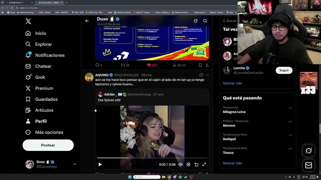This screenshot has height=180, width=321.
Task: Open the X logo home link
Action: coord(28,21)
